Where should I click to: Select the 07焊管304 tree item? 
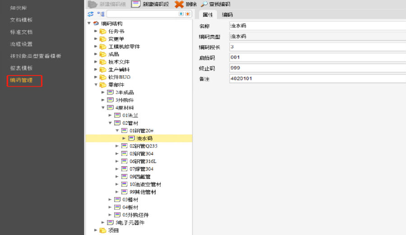(x=141, y=169)
